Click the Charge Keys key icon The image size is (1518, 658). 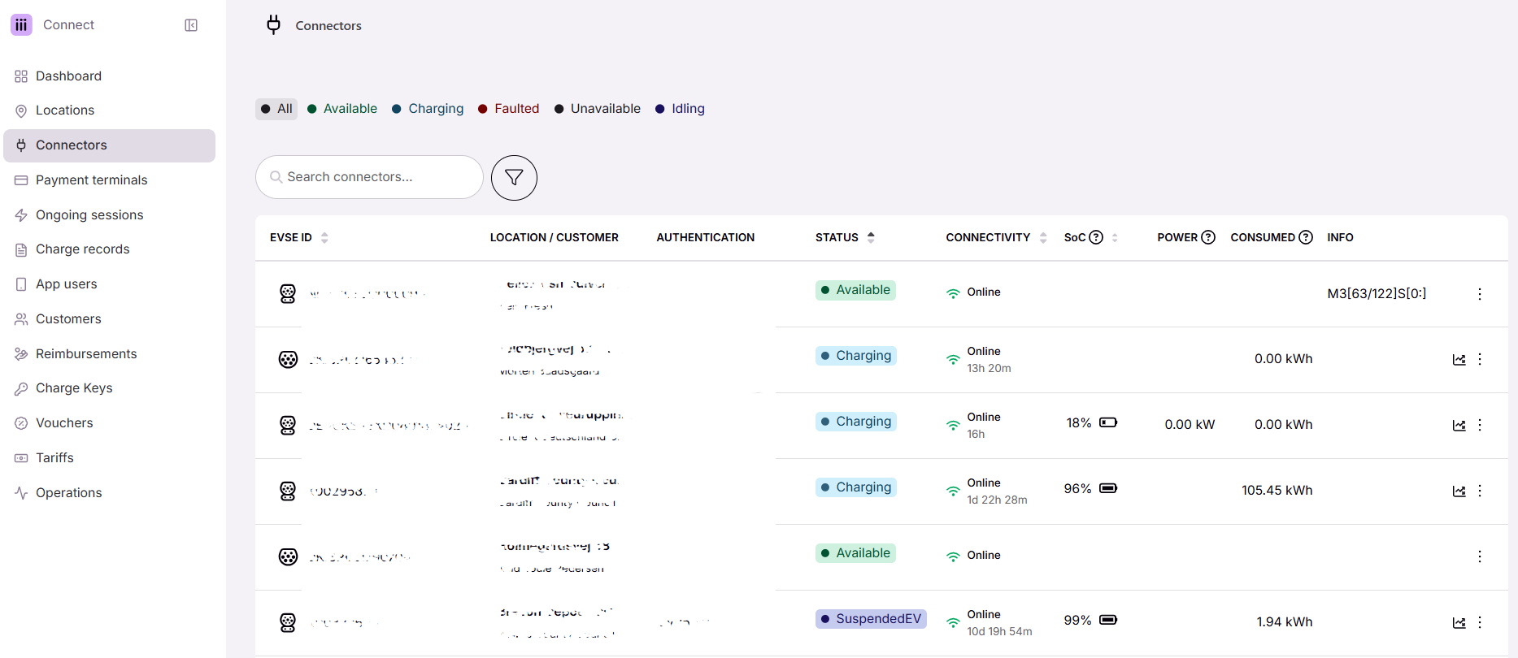(x=21, y=388)
